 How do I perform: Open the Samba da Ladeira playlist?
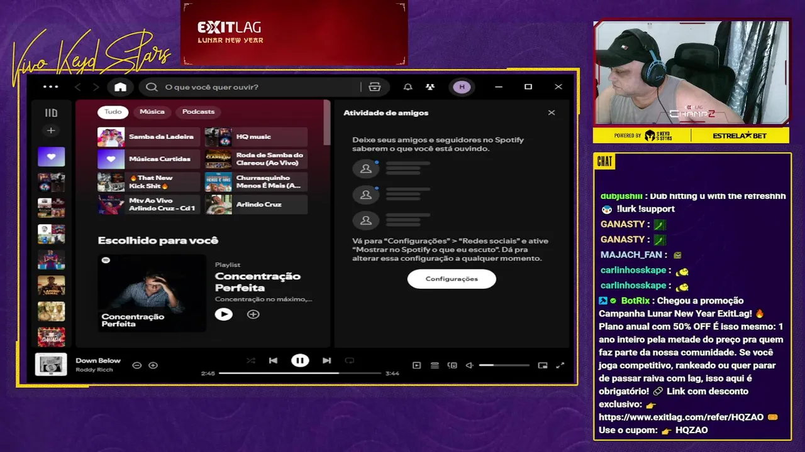coord(148,137)
